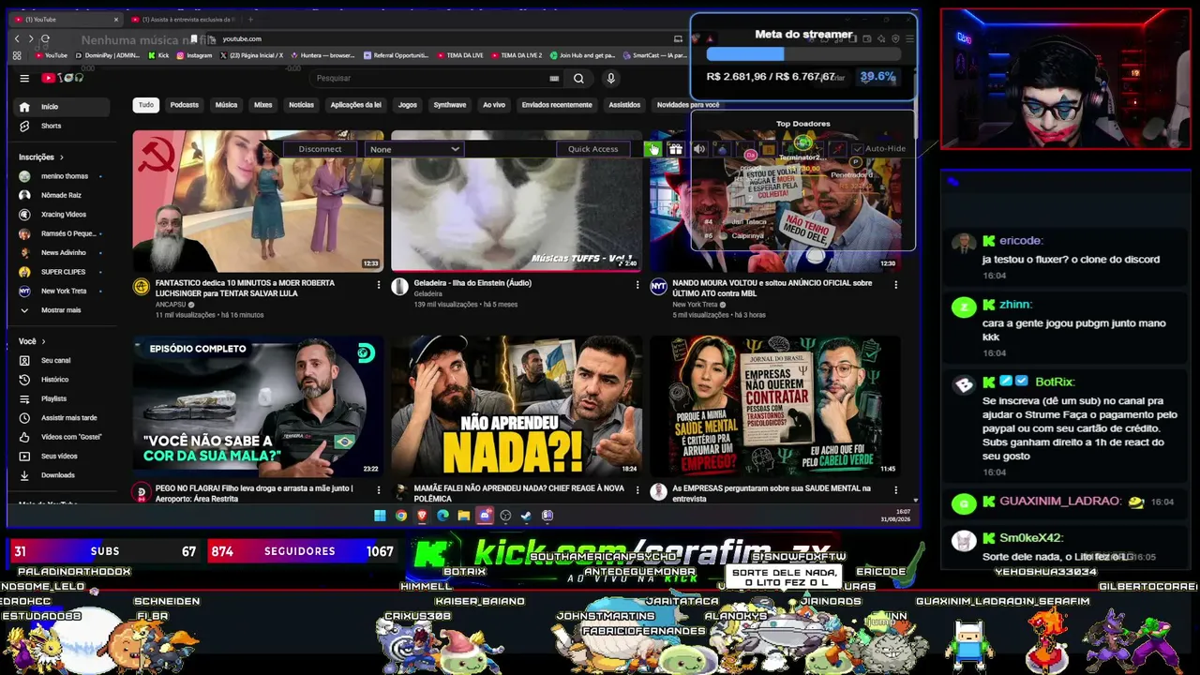Open the Windows Start menu
This screenshot has width=1200, height=675.
(x=380, y=516)
